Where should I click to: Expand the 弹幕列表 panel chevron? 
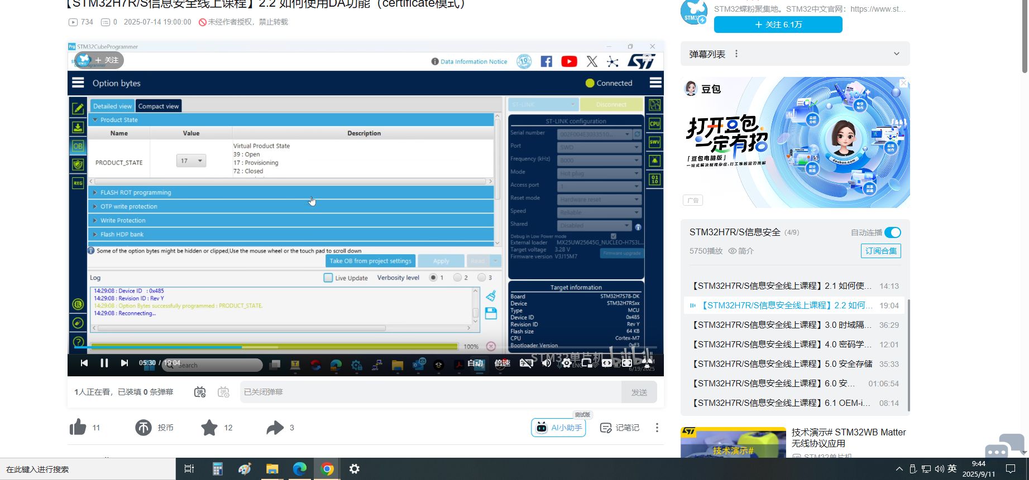point(897,54)
